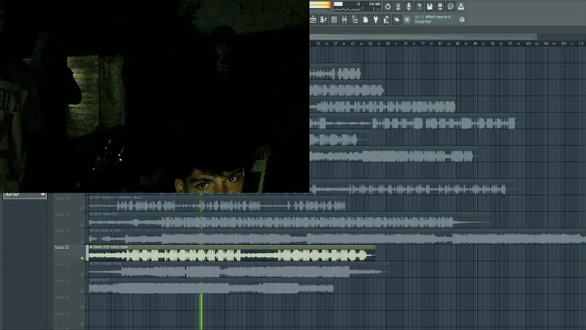This screenshot has width=586, height=330.
Task: Click bar 73 on the timeline ruler
Action: (x=405, y=44)
